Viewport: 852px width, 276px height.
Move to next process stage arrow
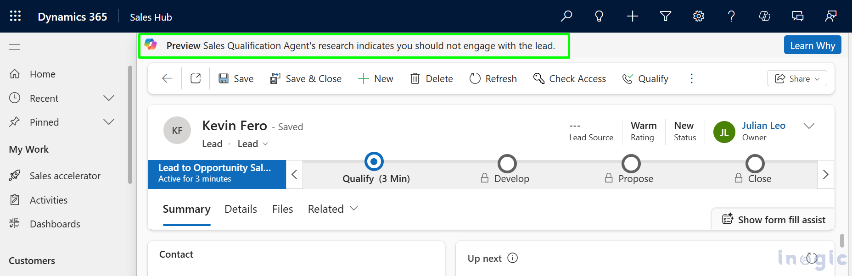pos(825,174)
